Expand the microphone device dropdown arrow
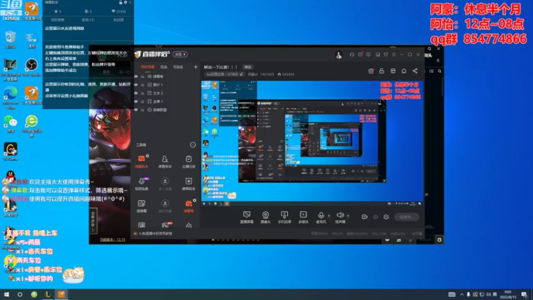The width and height of the screenshot is (533, 300). [x=328, y=215]
